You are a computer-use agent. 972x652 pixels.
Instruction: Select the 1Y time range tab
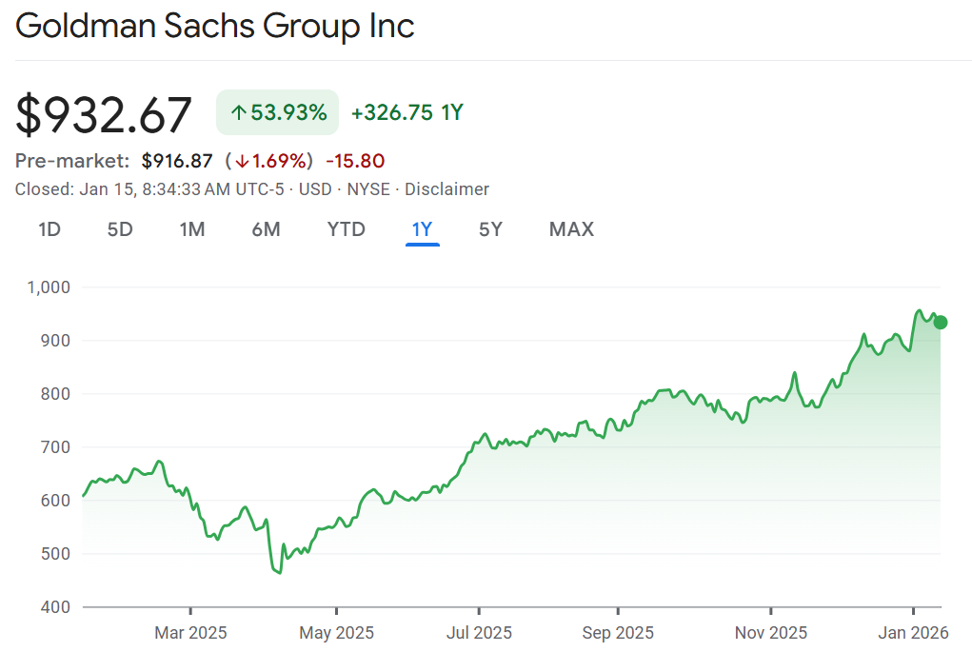[422, 229]
